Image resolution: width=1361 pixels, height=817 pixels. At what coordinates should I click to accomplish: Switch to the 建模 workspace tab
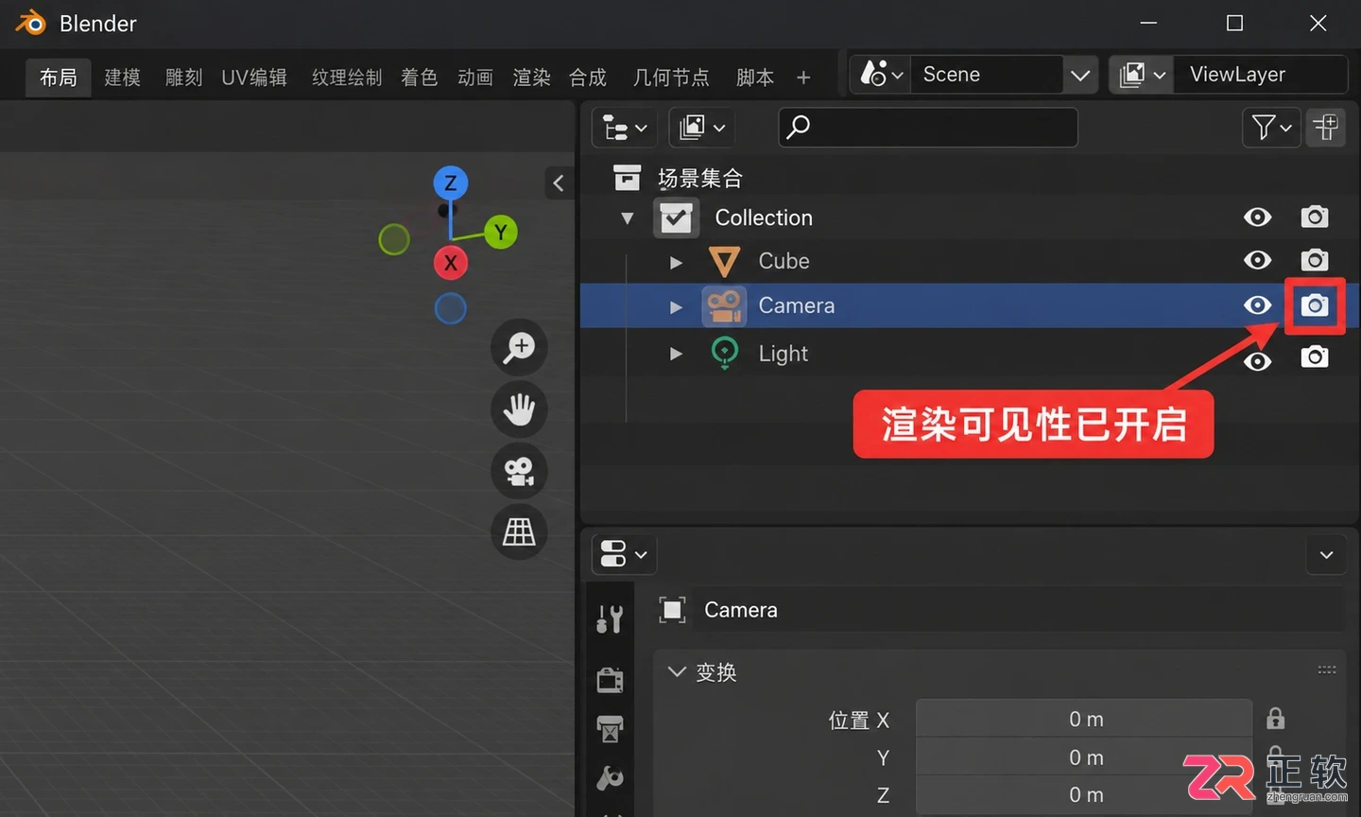coord(122,77)
